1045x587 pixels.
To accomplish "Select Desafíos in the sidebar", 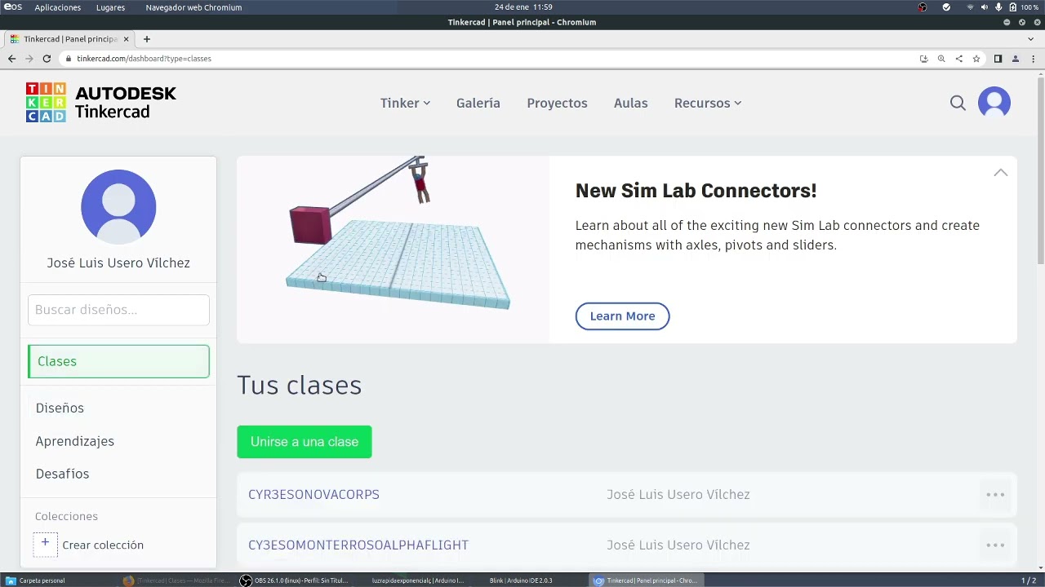I will click(62, 474).
